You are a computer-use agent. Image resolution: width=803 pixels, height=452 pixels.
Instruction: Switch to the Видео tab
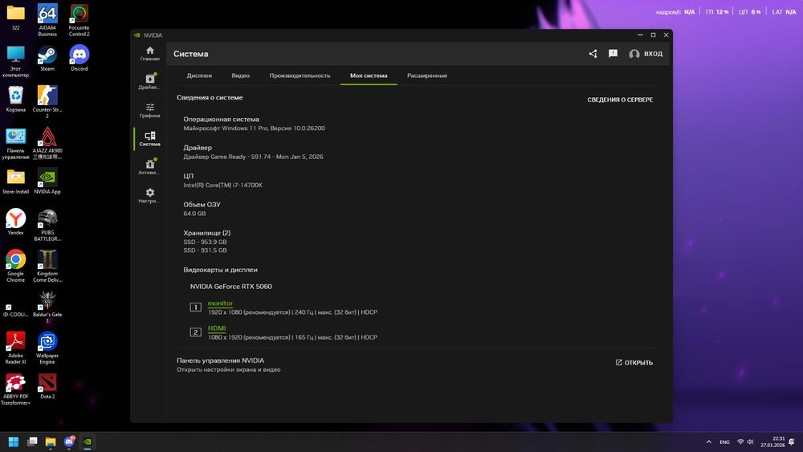pos(241,75)
